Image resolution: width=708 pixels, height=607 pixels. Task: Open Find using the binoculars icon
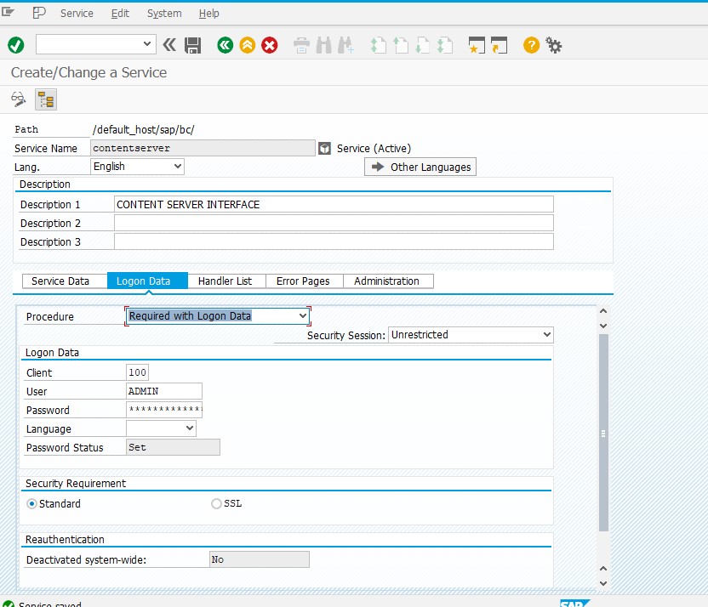(x=323, y=46)
